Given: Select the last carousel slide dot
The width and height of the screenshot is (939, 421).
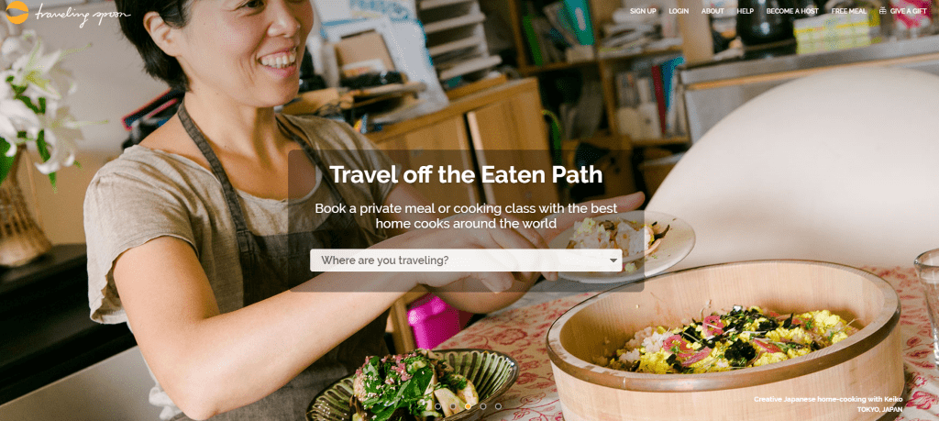Looking at the screenshot, I should [x=498, y=406].
